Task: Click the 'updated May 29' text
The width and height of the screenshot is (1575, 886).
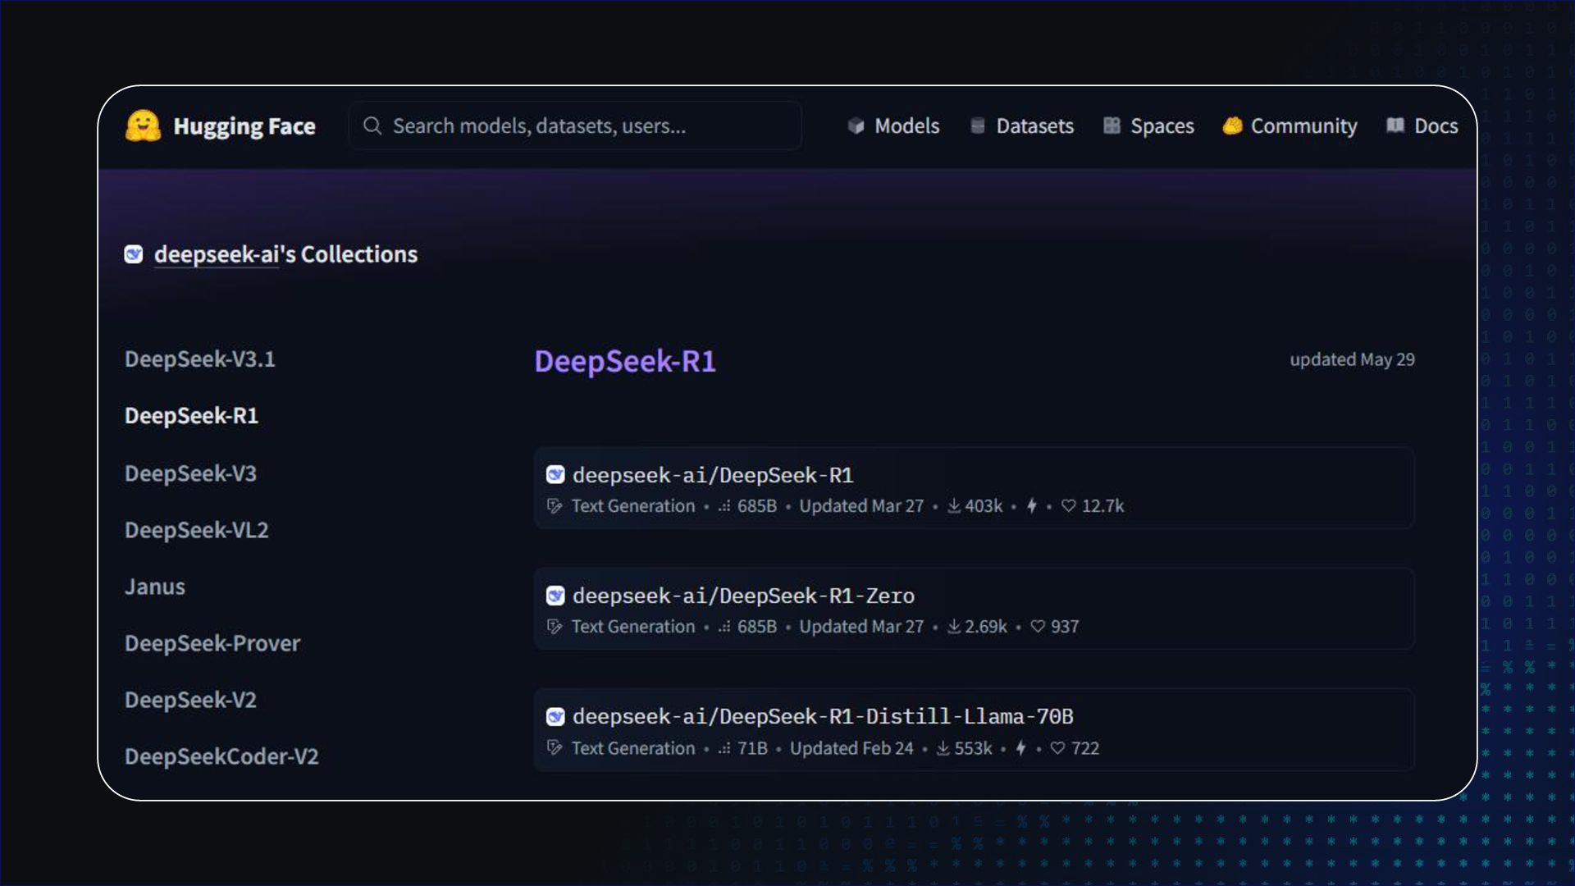Action: pyautogui.click(x=1352, y=359)
